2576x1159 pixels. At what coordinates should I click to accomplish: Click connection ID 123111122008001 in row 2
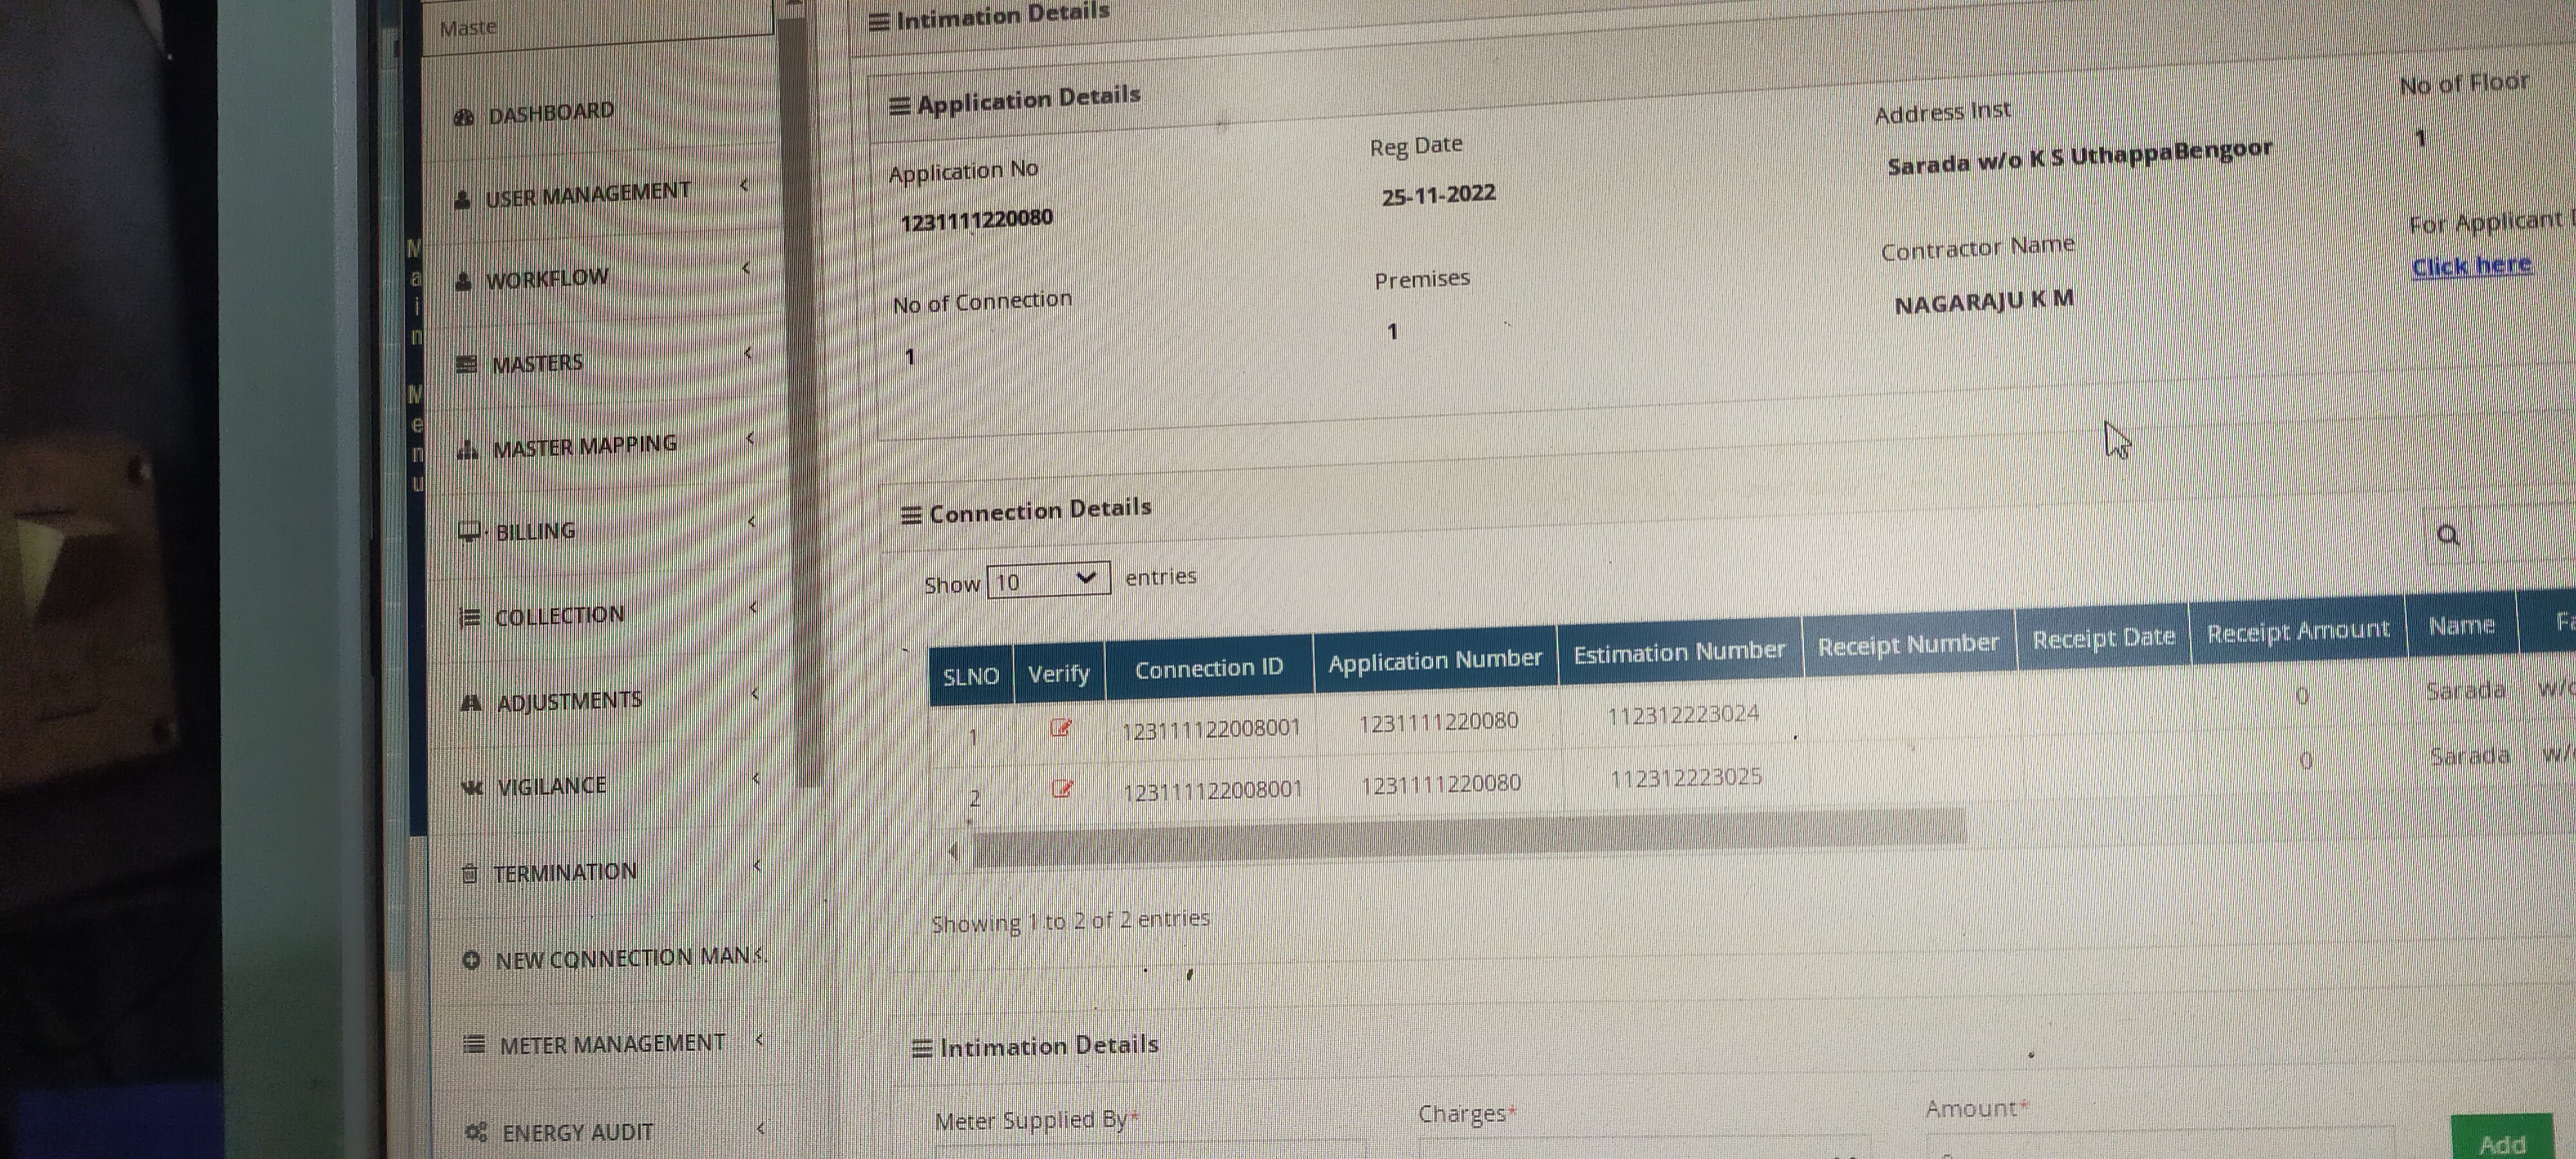pos(1213,791)
